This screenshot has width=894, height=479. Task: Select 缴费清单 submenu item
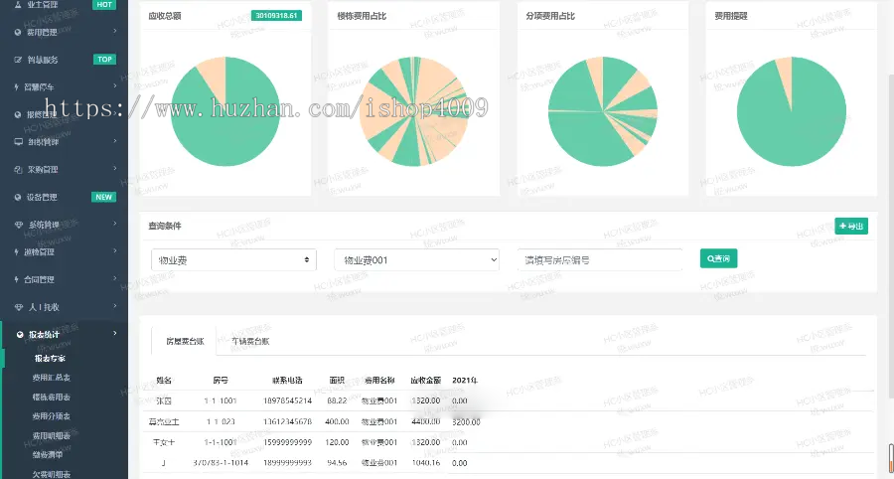click(x=48, y=455)
